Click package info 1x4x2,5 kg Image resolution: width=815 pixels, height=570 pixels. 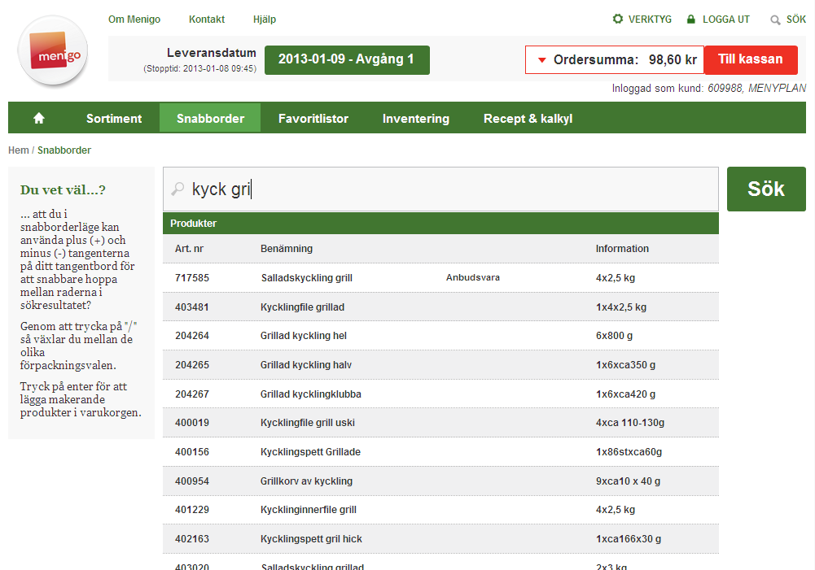(x=621, y=307)
